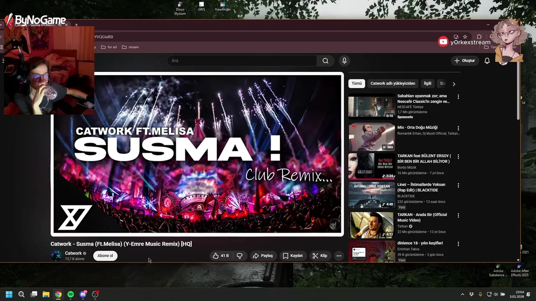Open options for Linet İhtimallerde Yoksan video

point(458,185)
